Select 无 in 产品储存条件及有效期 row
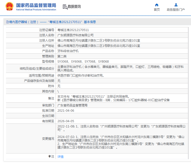 click(x=59, y=81)
